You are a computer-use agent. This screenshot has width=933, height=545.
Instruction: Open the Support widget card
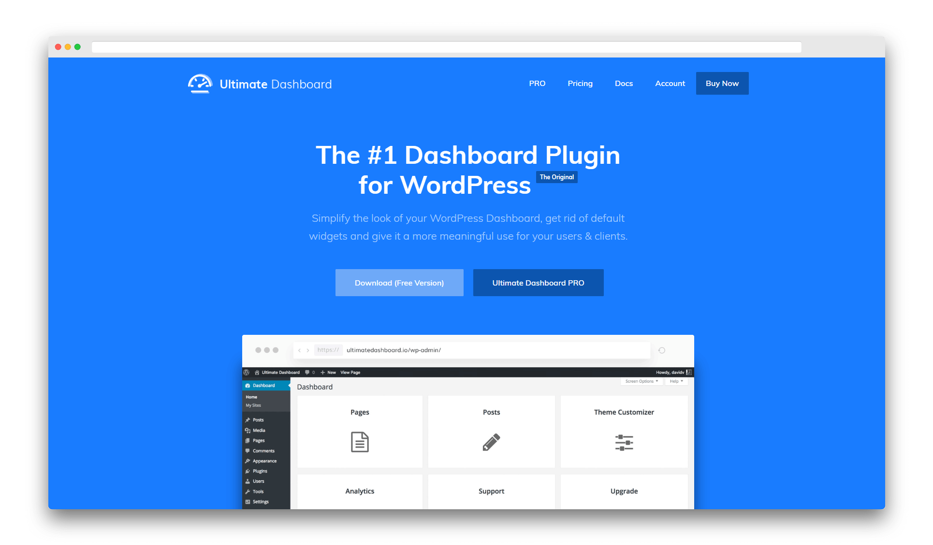[491, 492]
